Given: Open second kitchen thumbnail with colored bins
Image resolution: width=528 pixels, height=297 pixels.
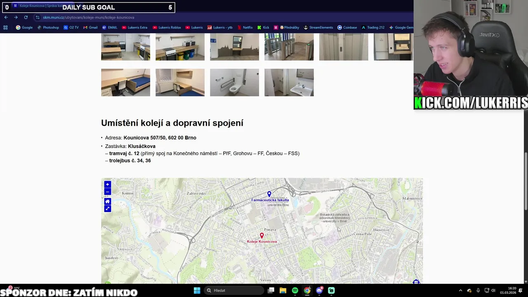Looking at the screenshot, I should point(180,47).
